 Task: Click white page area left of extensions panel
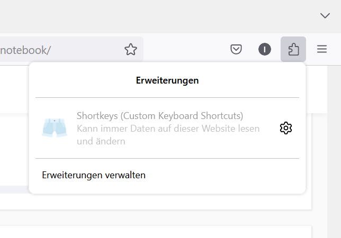click(13, 148)
